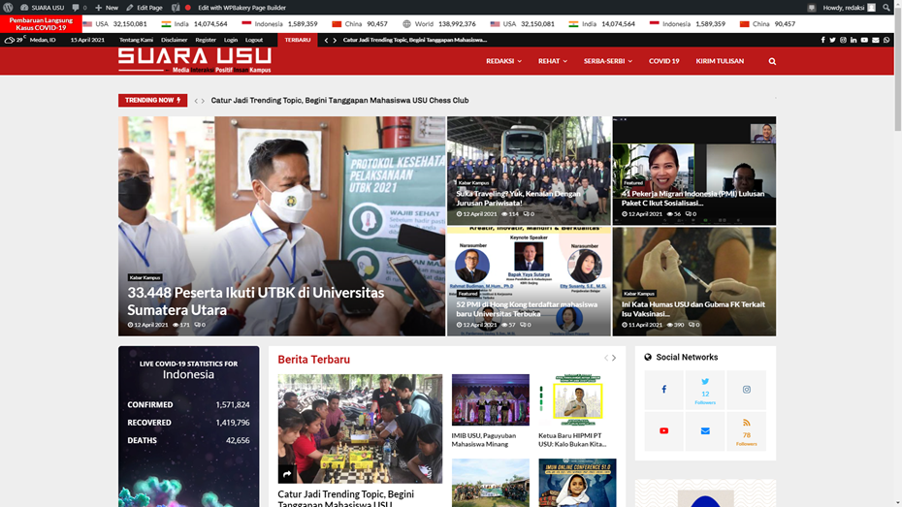Open Instagram tile in Social Networks widget
This screenshot has width=902, height=507.
point(746,390)
